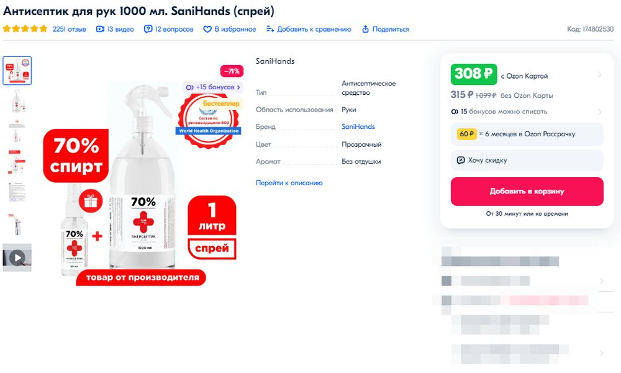
Task: Jump to description via Перейти к описанию
Action: (x=289, y=183)
